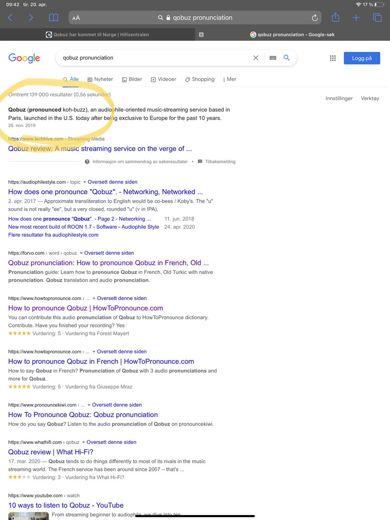Viewport: 390px width, 520px height.
Task: Switch to the Bilder tab
Action: coord(132,79)
